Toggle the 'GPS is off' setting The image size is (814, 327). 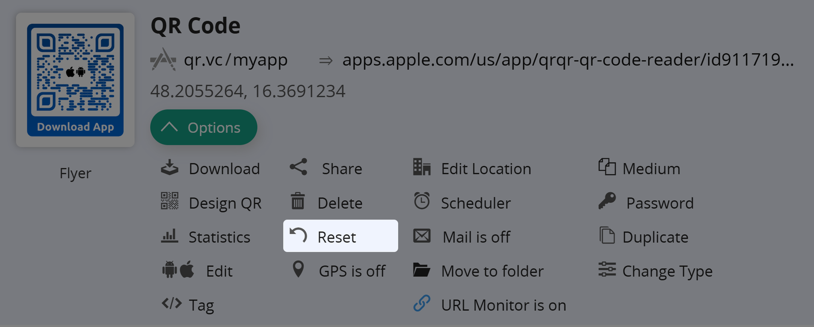tap(352, 271)
